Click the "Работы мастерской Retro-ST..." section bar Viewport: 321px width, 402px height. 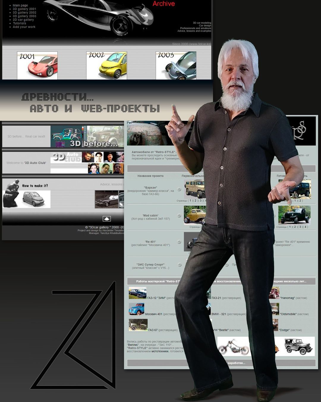tap(221, 281)
